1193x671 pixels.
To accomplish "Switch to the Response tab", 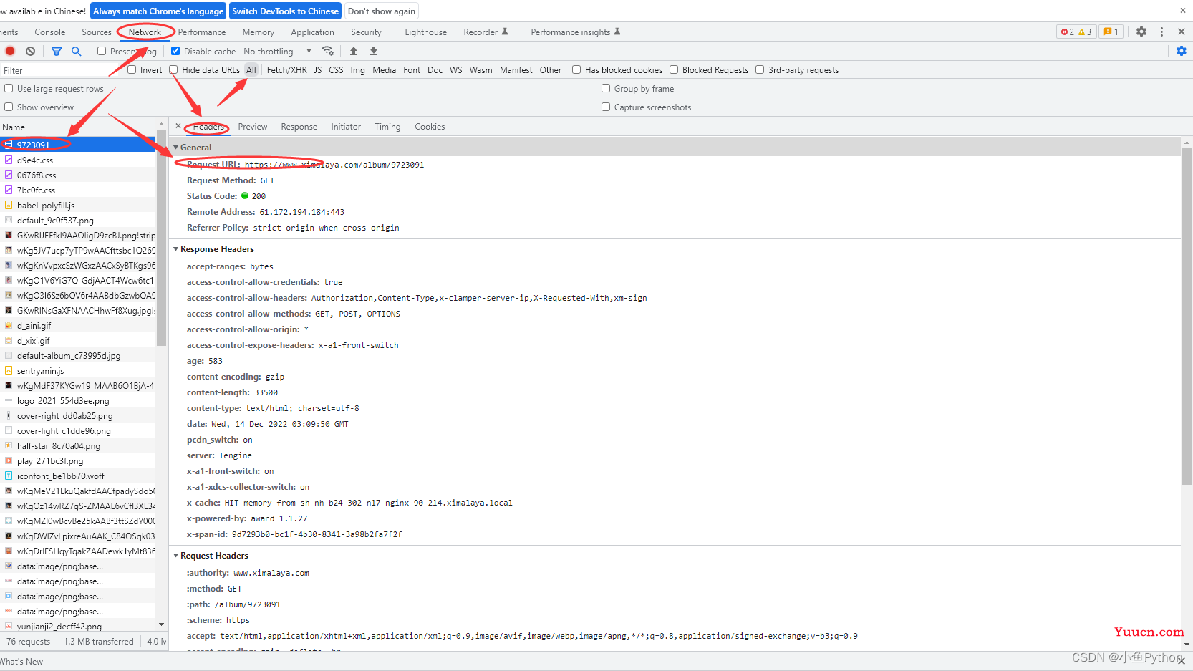I will [x=299, y=126].
